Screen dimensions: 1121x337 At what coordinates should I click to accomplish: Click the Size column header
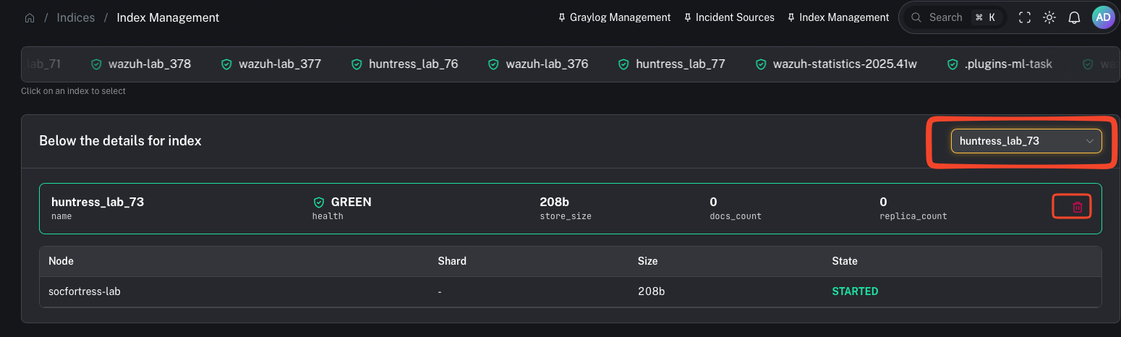click(647, 260)
